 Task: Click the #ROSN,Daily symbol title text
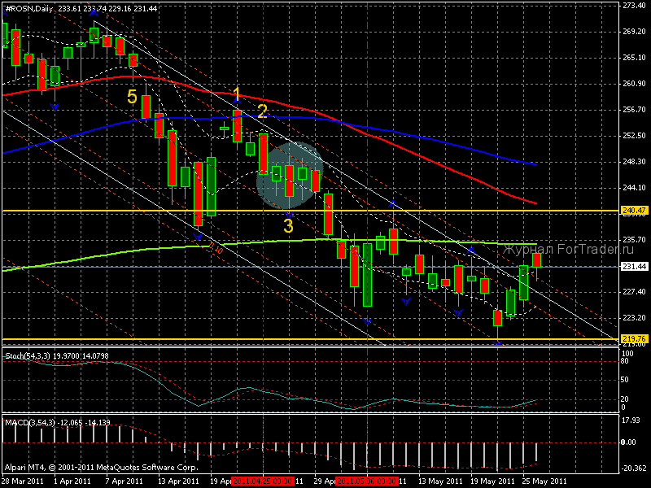coord(29,8)
